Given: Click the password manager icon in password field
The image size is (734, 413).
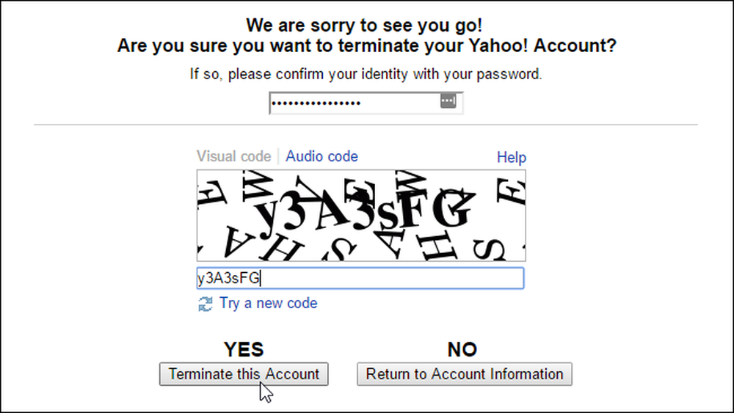Looking at the screenshot, I should (x=448, y=100).
